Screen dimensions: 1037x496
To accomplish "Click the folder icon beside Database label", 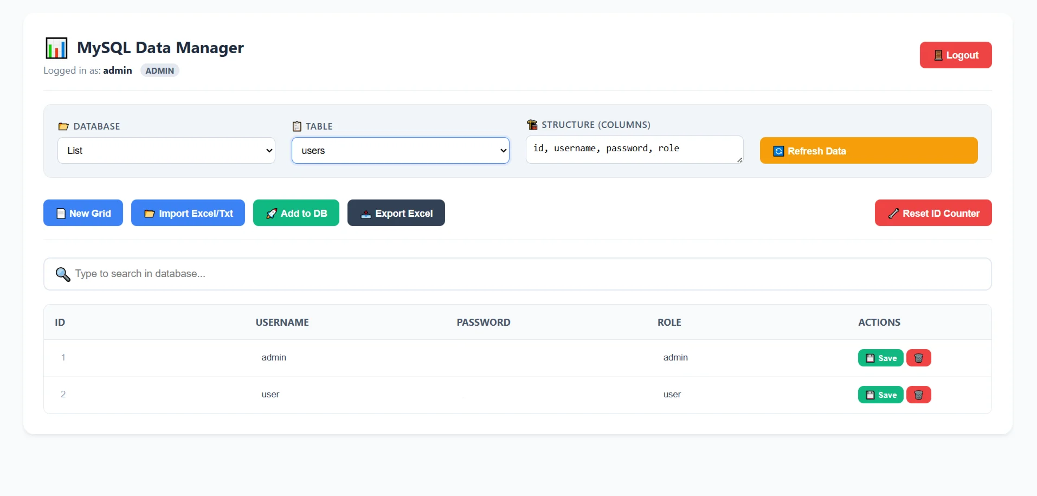I will (x=63, y=126).
